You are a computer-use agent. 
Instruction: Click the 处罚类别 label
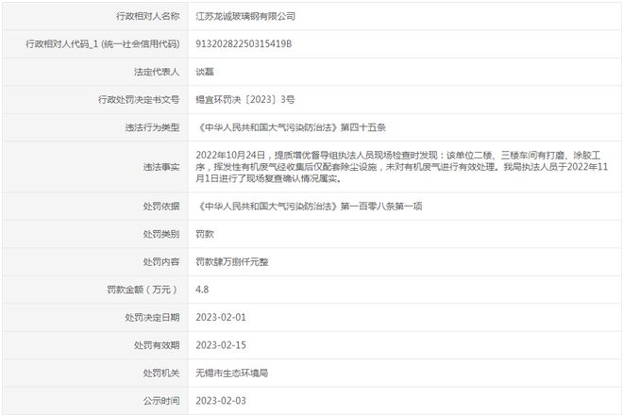(x=161, y=234)
